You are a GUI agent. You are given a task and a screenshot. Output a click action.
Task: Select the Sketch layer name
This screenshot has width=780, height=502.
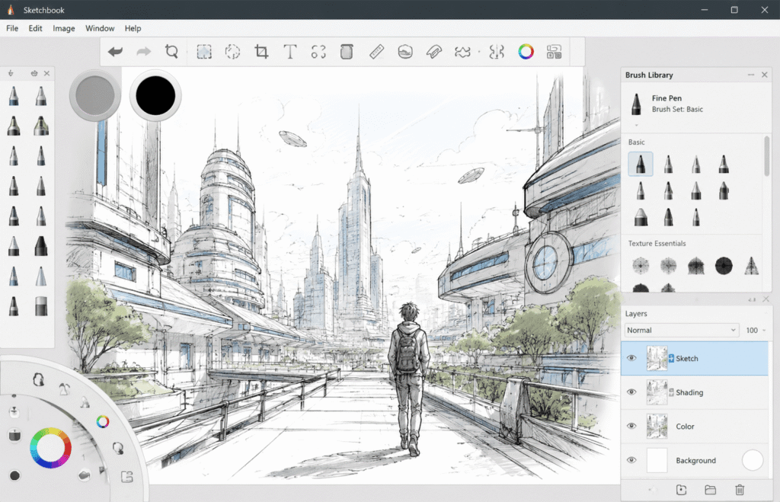[x=687, y=358]
